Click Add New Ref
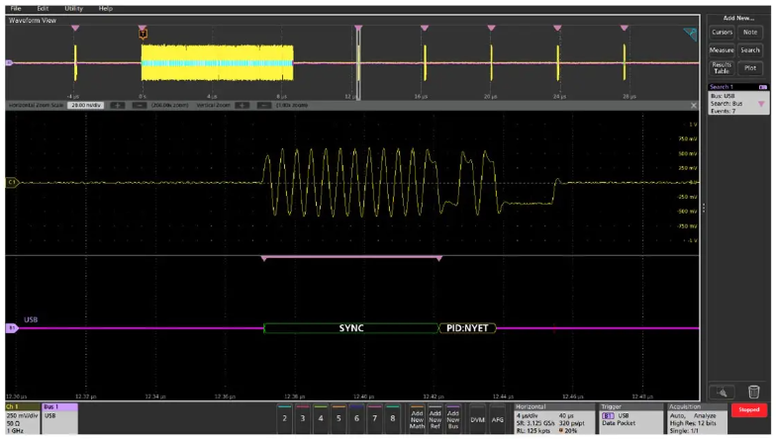The width and height of the screenshot is (776, 439). [436, 419]
